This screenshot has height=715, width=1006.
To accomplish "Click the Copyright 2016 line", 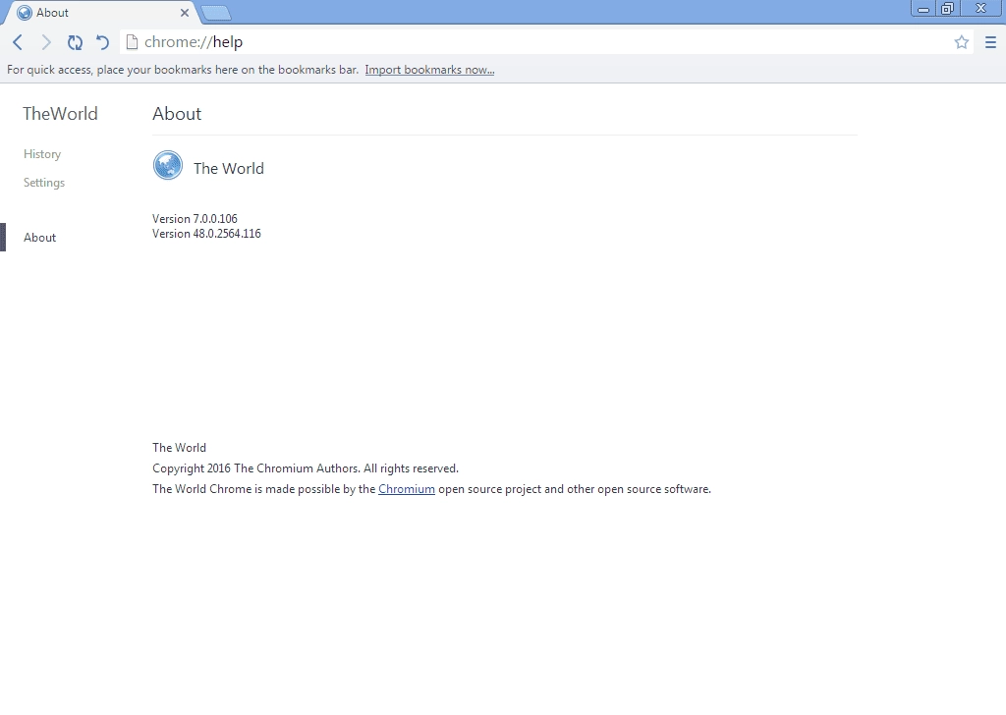I will 306,468.
